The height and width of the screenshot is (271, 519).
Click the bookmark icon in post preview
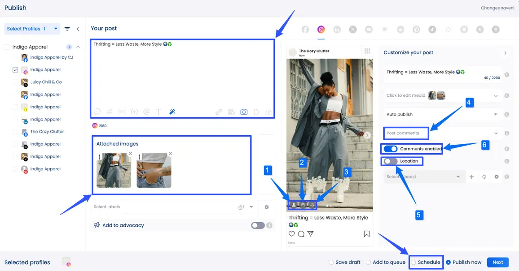(366, 234)
